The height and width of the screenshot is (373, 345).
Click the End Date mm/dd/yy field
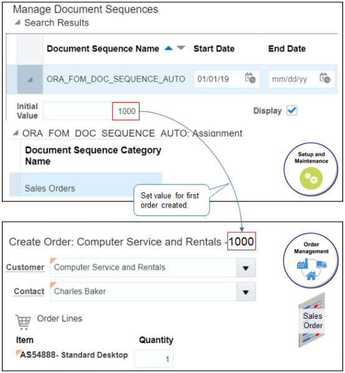coord(301,79)
